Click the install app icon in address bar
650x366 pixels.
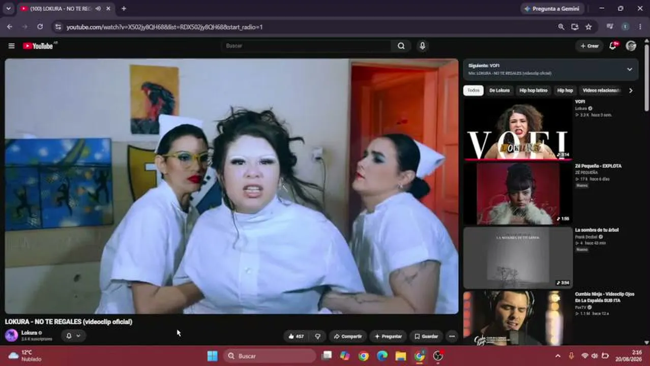[575, 27]
